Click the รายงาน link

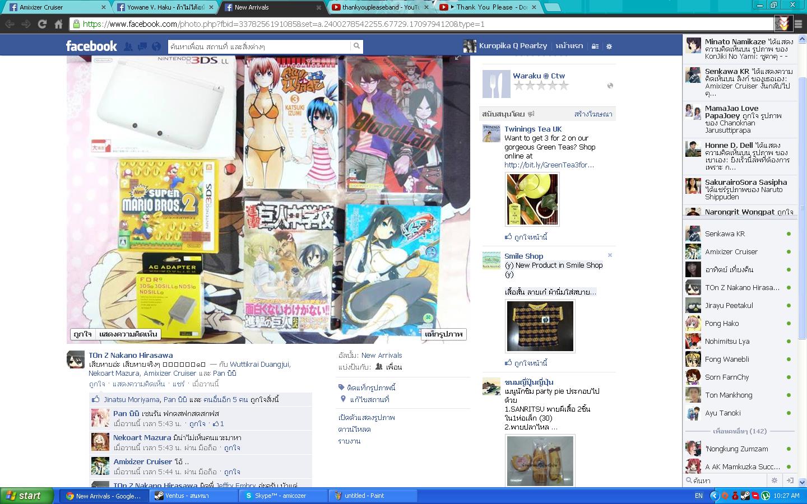349,441
